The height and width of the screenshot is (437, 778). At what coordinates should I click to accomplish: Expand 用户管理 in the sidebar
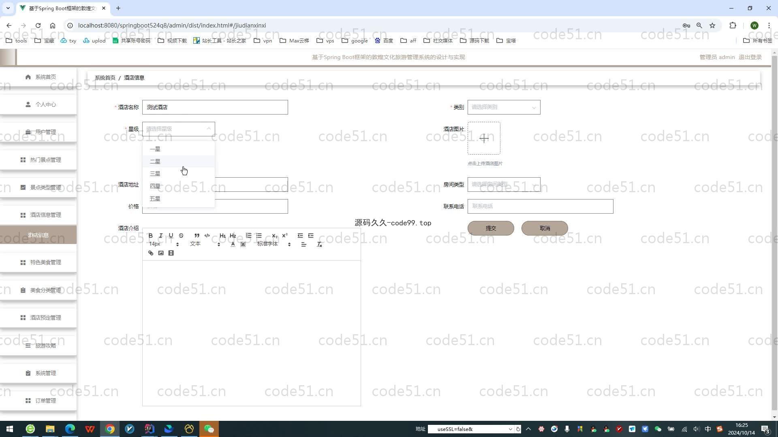38,132
